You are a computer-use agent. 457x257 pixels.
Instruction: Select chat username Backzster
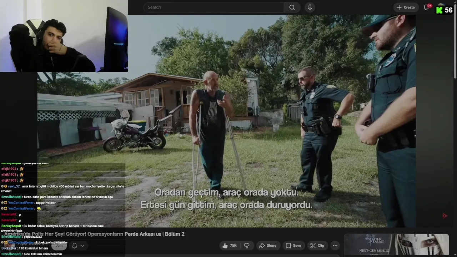click(x=9, y=248)
